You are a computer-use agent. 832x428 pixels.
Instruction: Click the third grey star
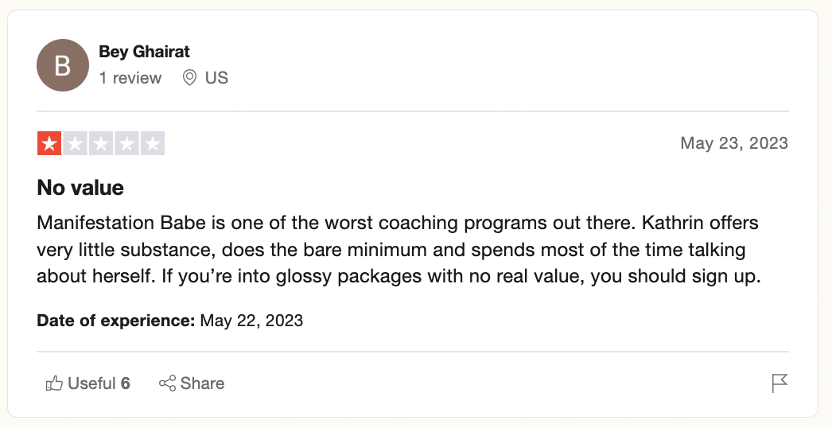(x=101, y=143)
